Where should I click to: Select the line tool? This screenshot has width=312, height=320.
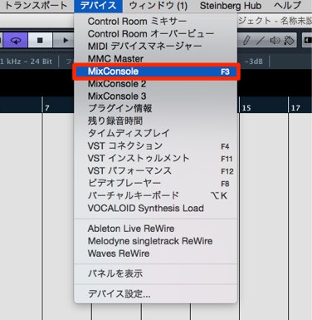[260, 41]
